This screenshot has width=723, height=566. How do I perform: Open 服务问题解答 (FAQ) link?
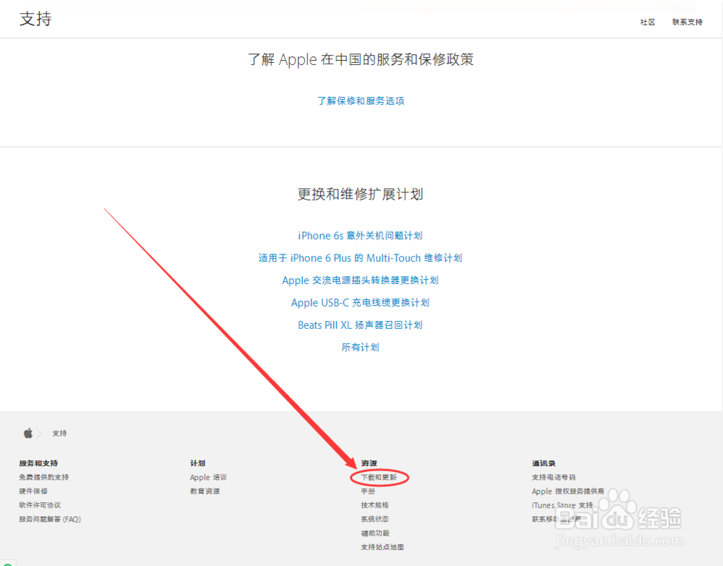click(x=50, y=519)
